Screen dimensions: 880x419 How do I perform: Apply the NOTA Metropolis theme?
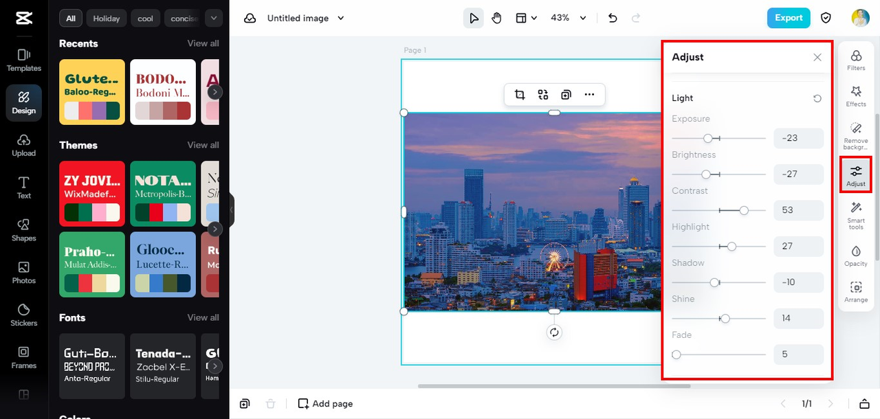coord(163,194)
